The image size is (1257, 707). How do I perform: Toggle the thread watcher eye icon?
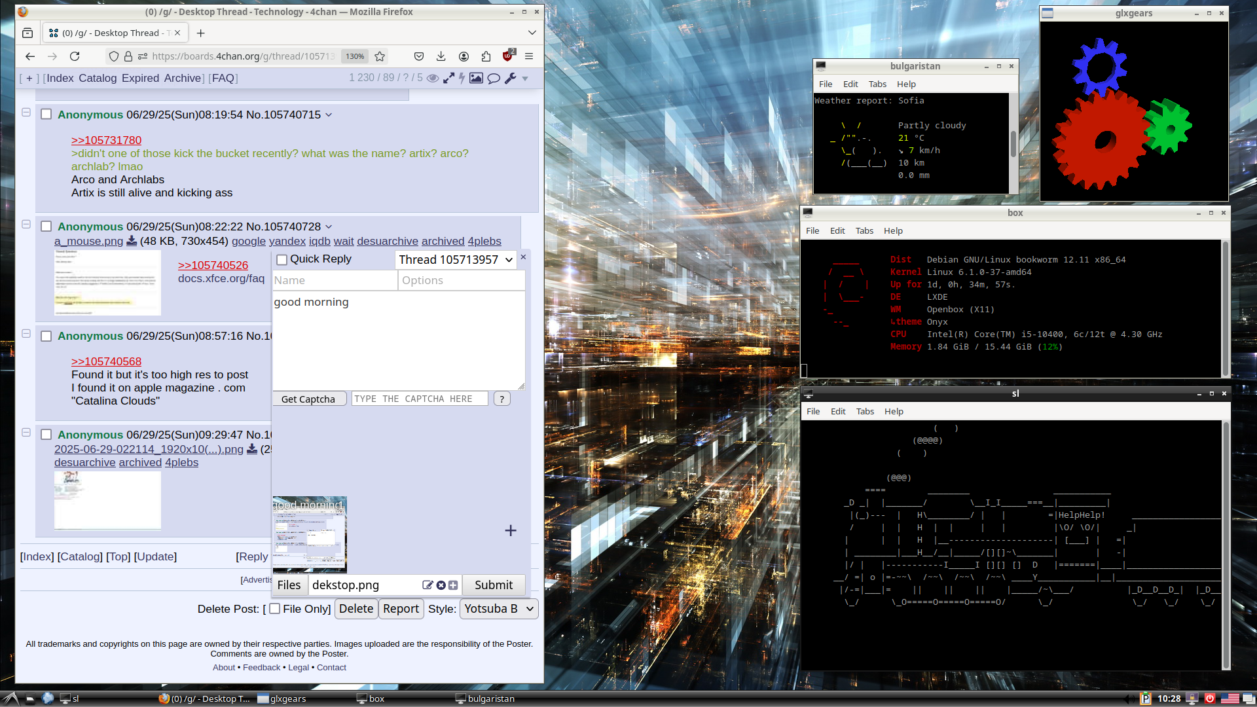pyautogui.click(x=433, y=78)
